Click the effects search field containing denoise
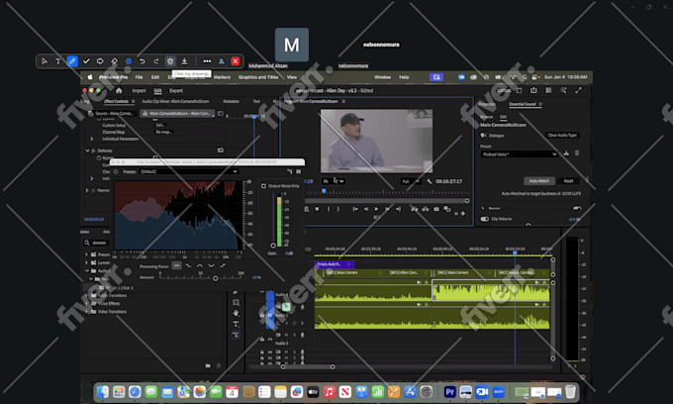This screenshot has height=404, width=673. (x=98, y=243)
